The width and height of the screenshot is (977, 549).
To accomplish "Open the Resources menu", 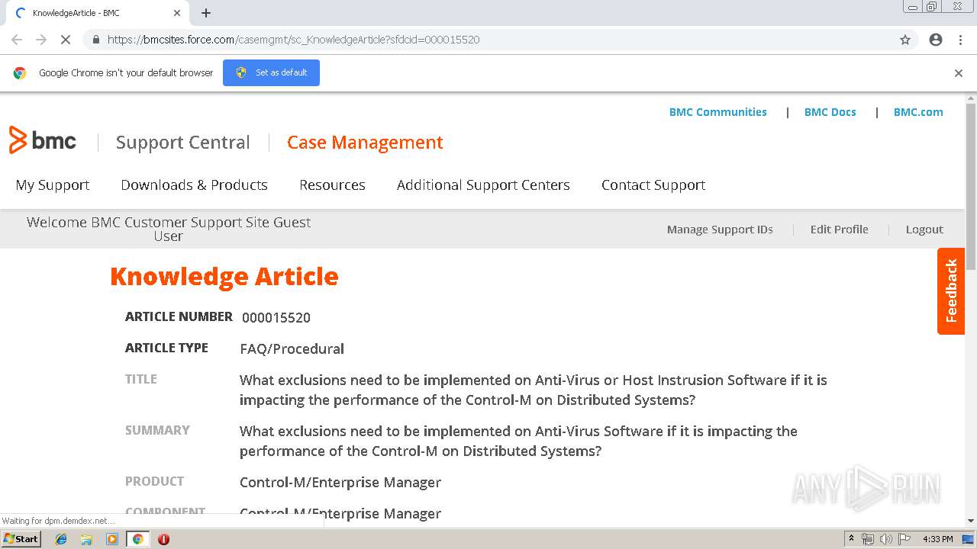I will point(332,185).
